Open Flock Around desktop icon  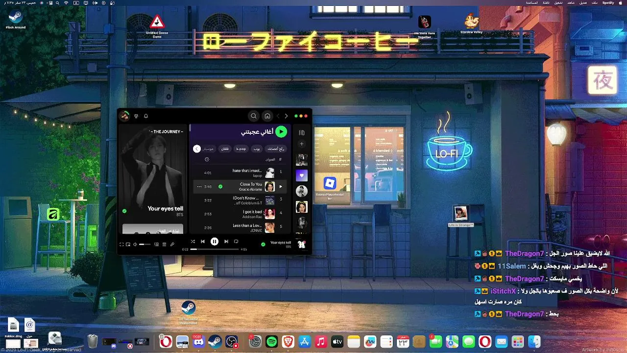(x=16, y=19)
